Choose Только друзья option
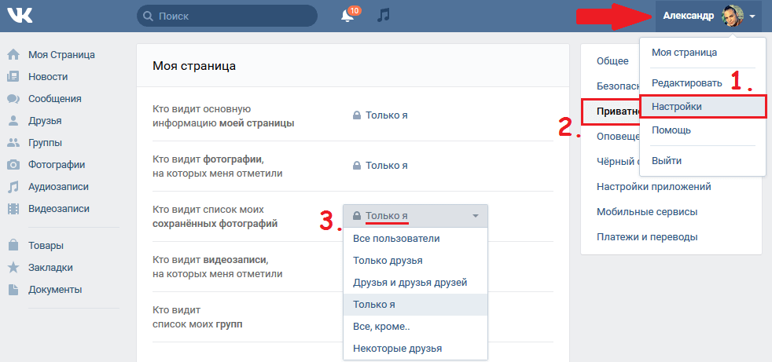 point(388,261)
